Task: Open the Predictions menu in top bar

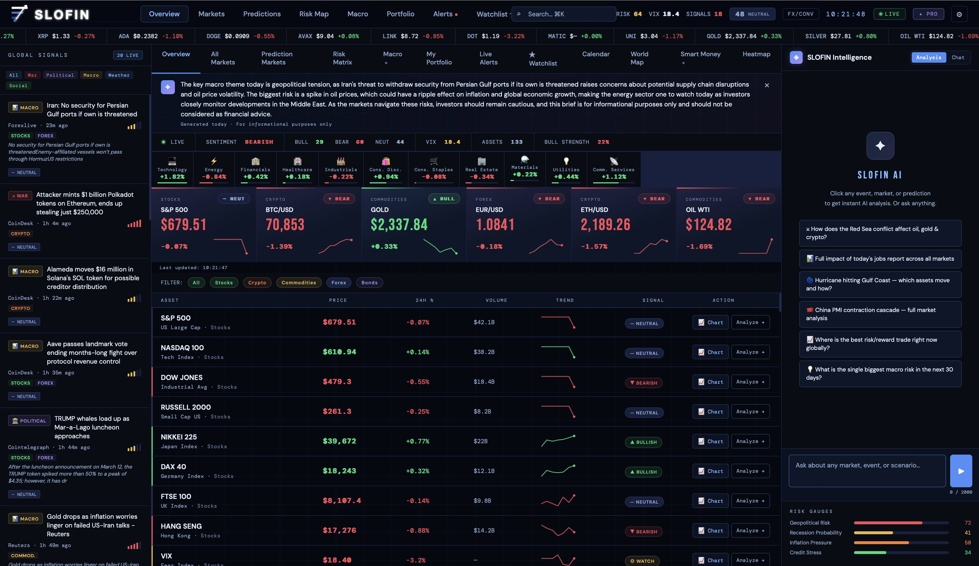Action: (261, 14)
